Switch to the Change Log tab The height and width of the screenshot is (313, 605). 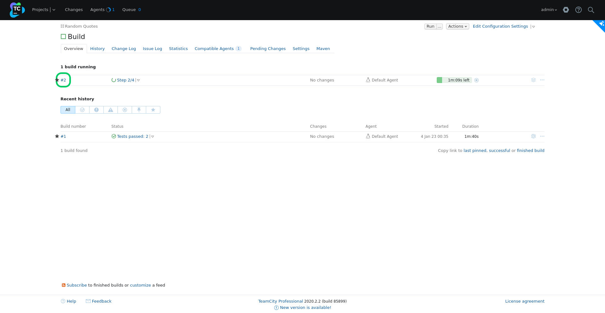pos(124,48)
